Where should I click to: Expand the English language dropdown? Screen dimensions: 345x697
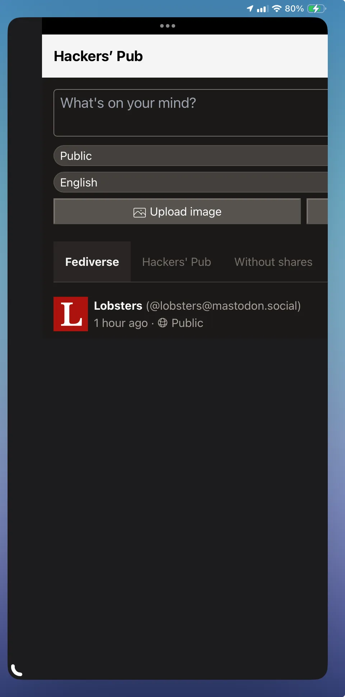tap(191, 182)
